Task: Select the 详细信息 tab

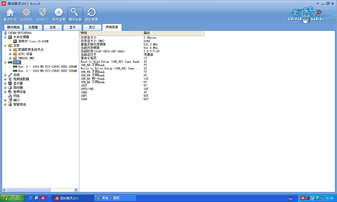Action: [112, 27]
